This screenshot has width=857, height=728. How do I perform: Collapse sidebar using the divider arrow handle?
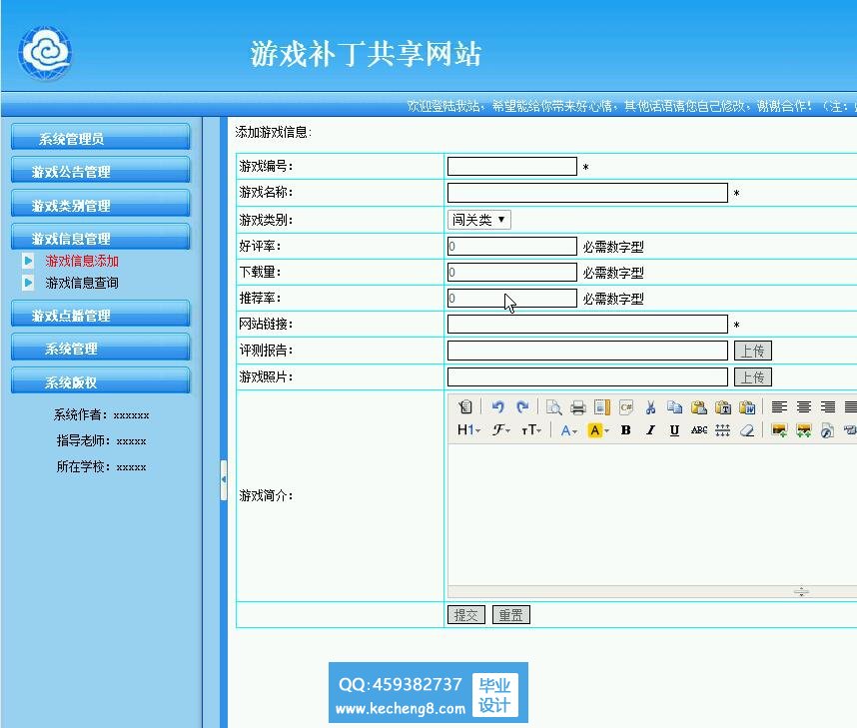point(224,480)
